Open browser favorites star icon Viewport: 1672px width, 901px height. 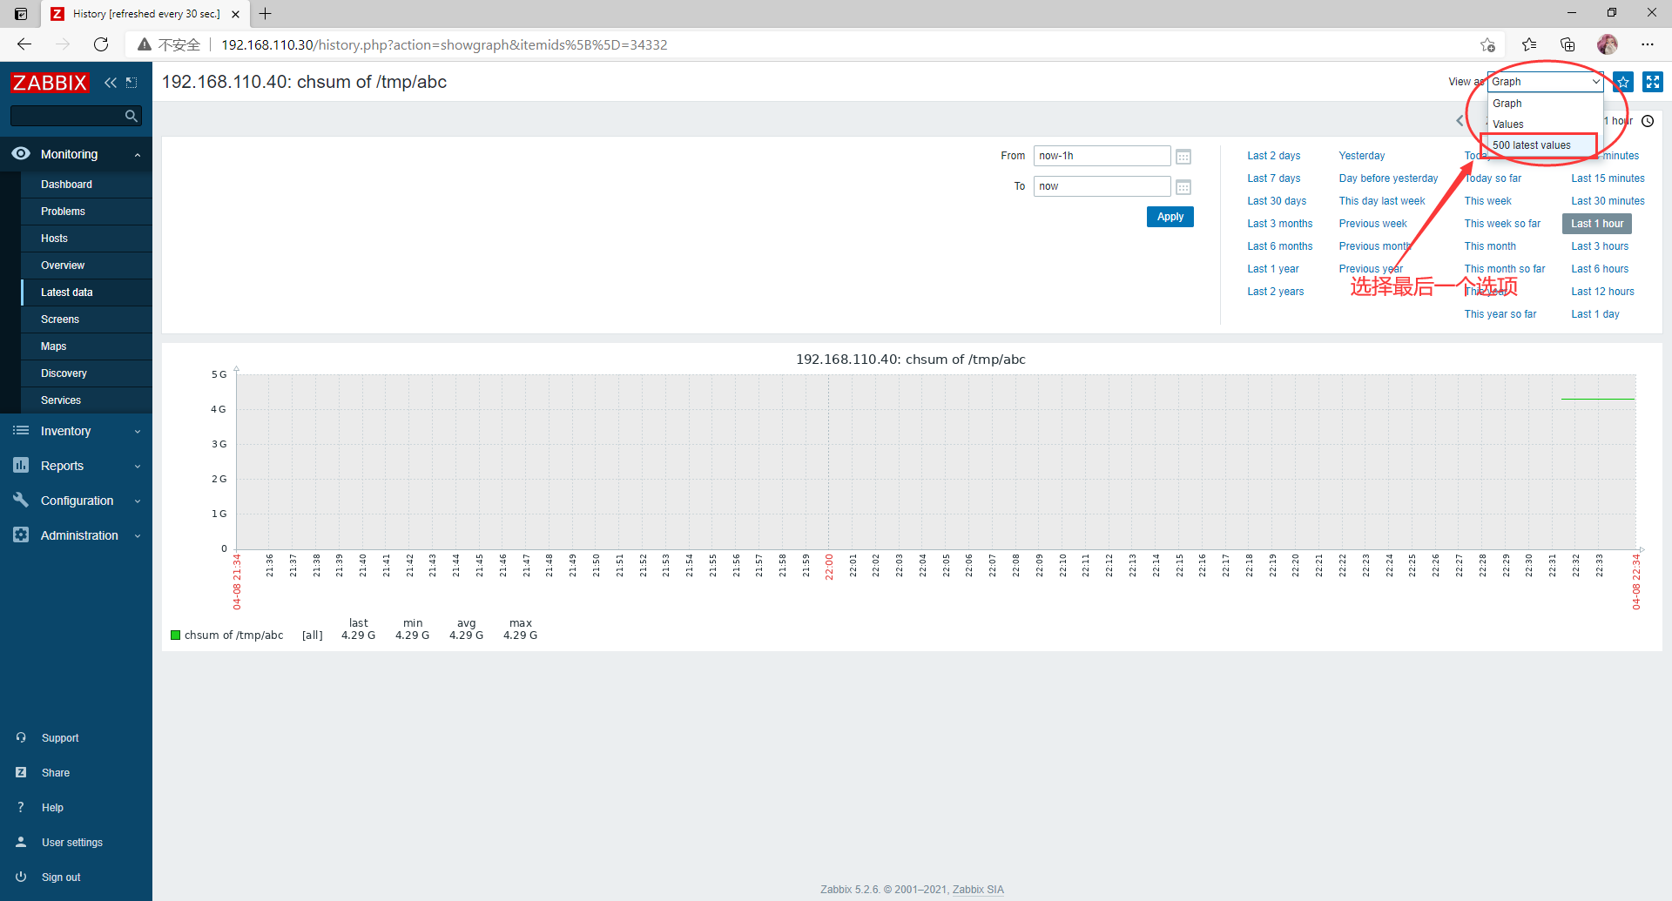point(1529,44)
